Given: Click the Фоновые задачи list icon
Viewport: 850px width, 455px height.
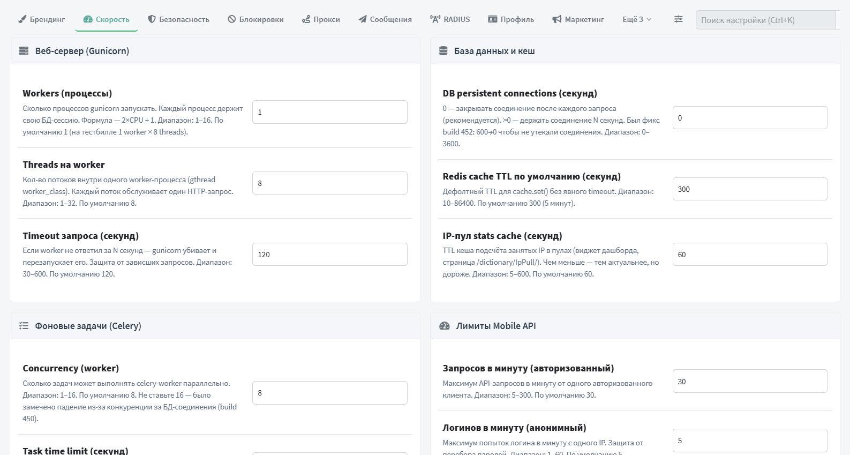Looking at the screenshot, I should point(24,326).
